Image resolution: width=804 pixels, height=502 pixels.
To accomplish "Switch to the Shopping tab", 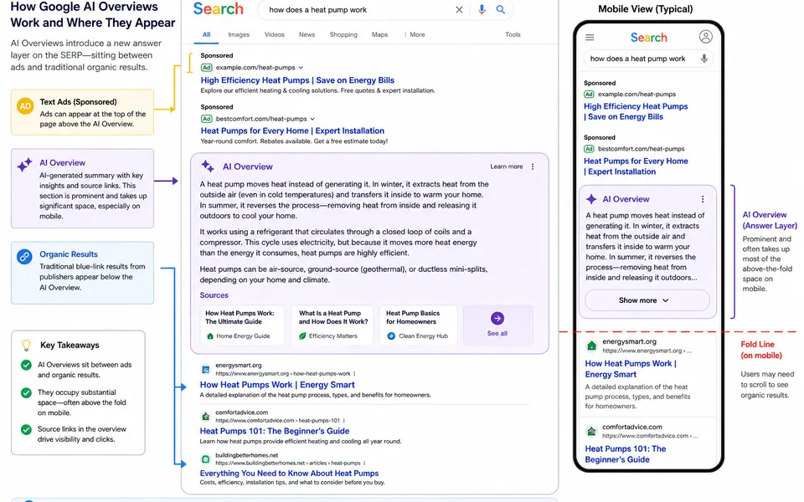I will click(343, 34).
